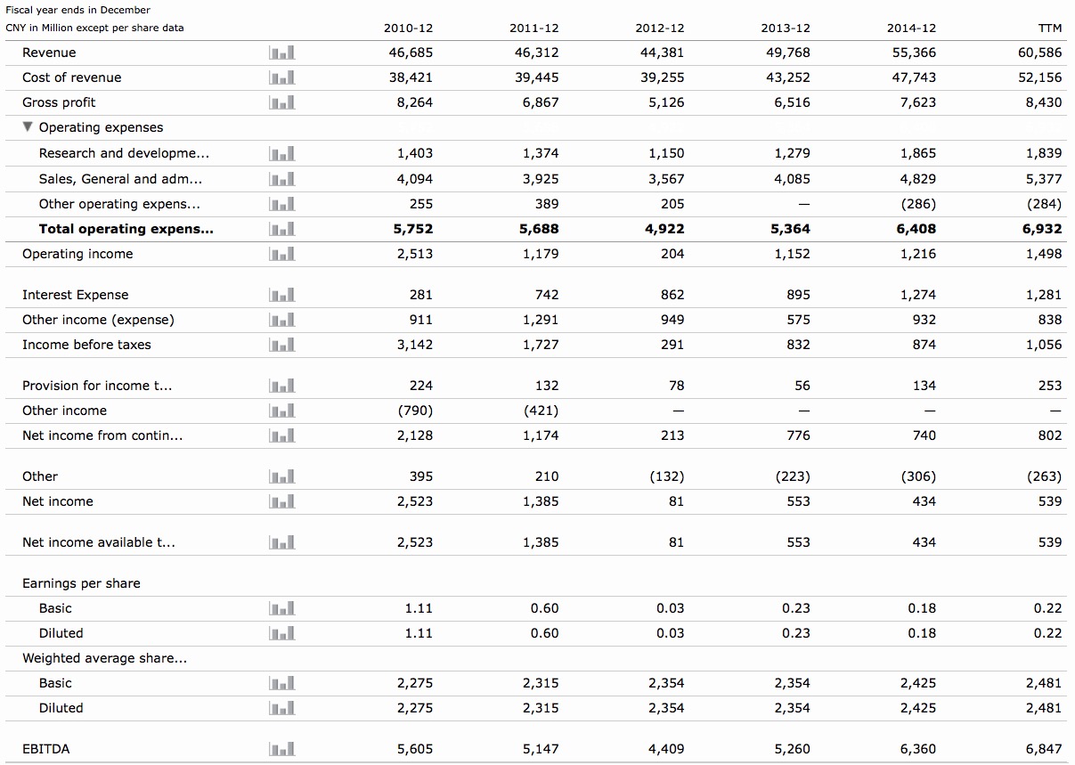Select the 2010-12 column header
Screen dimensions: 1075x765
pos(408,28)
